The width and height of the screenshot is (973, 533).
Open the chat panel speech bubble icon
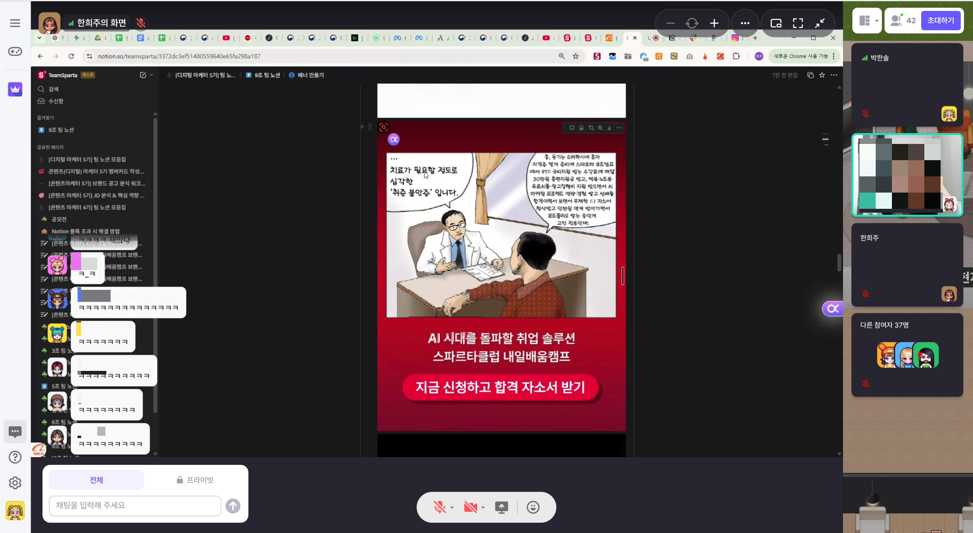click(15, 432)
